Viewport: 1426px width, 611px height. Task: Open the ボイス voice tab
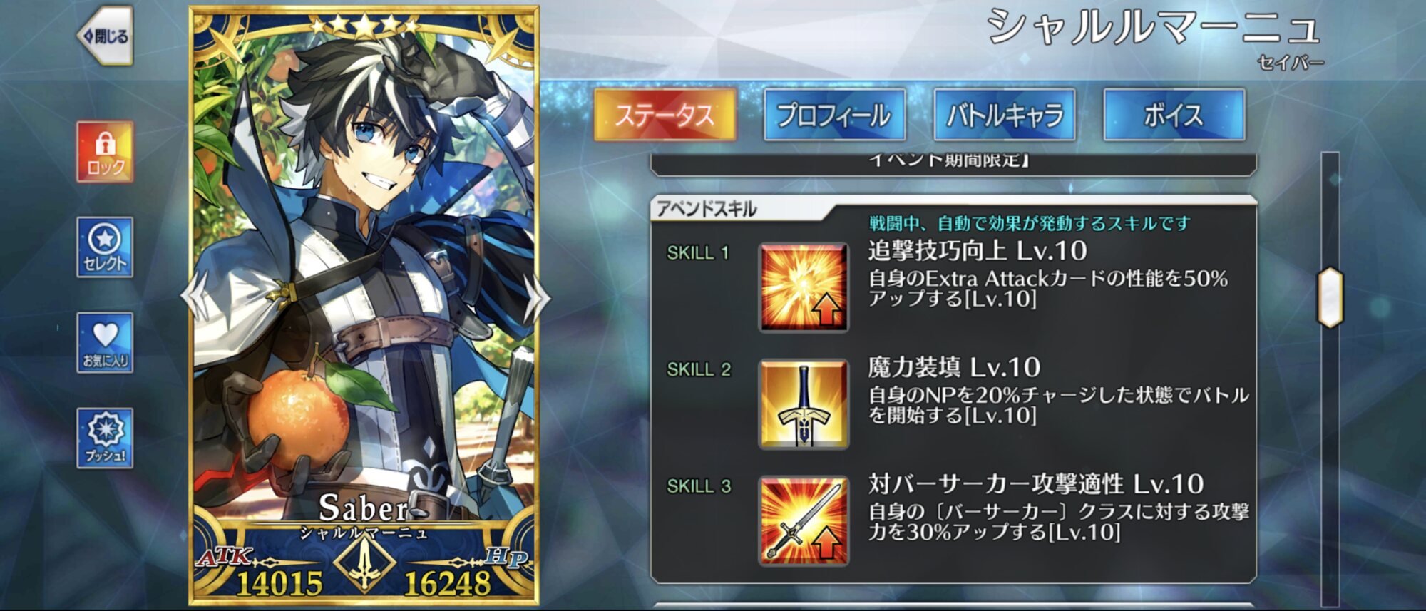1174,115
